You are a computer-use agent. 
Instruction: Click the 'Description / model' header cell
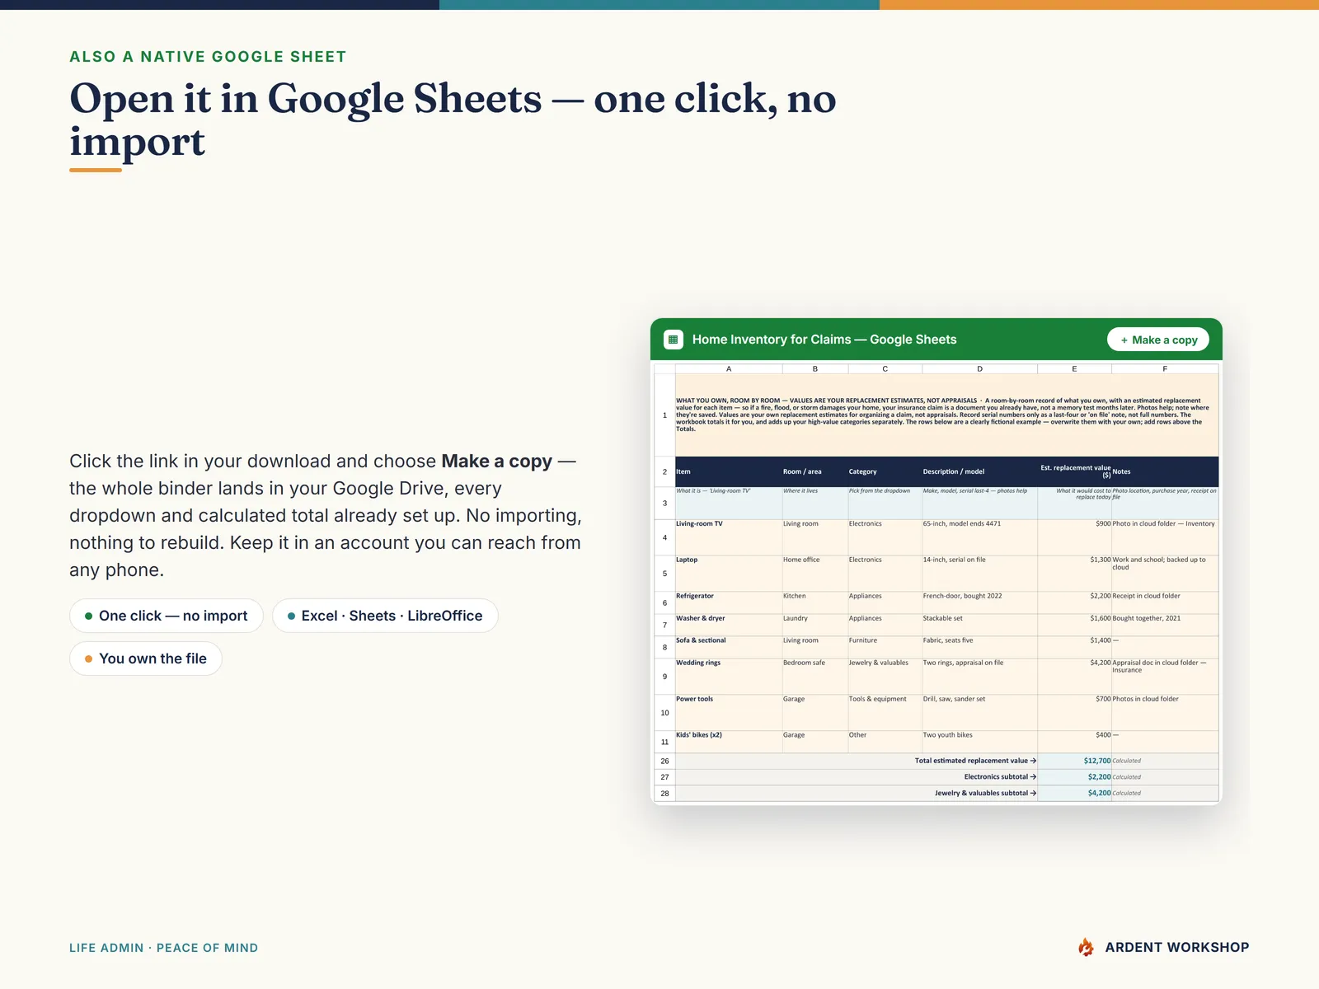coord(979,471)
